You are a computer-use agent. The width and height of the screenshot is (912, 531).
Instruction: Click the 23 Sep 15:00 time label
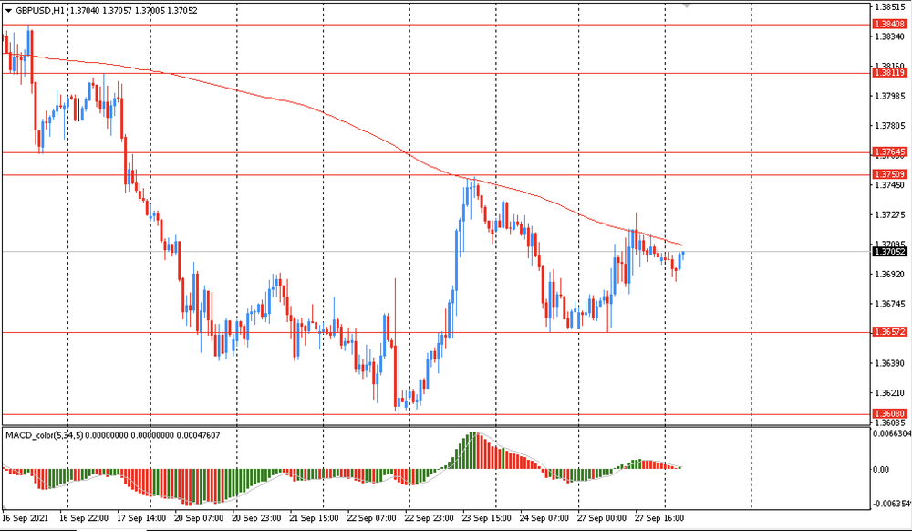[487, 518]
